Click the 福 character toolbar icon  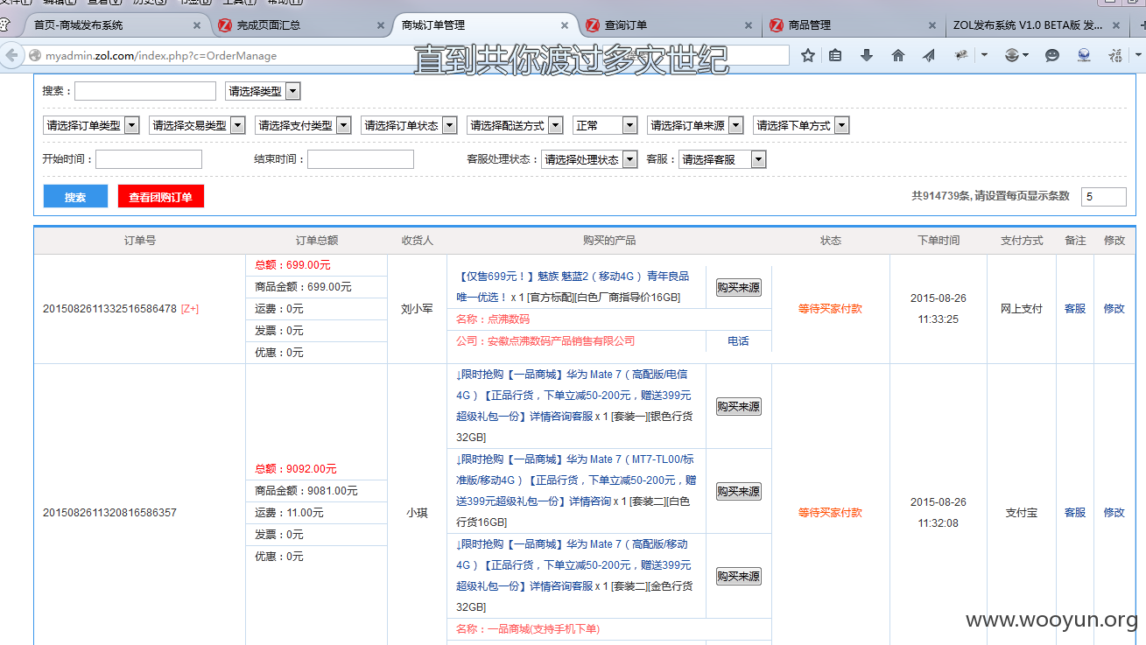pos(1115,55)
